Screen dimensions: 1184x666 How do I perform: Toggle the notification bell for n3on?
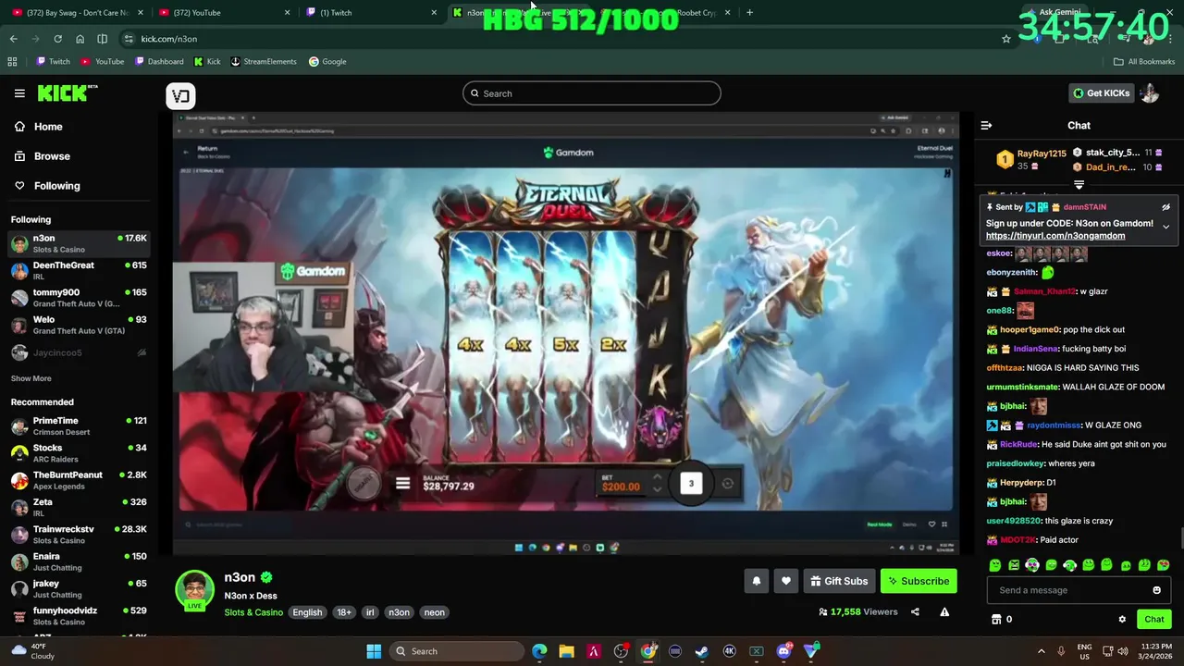[756, 581]
